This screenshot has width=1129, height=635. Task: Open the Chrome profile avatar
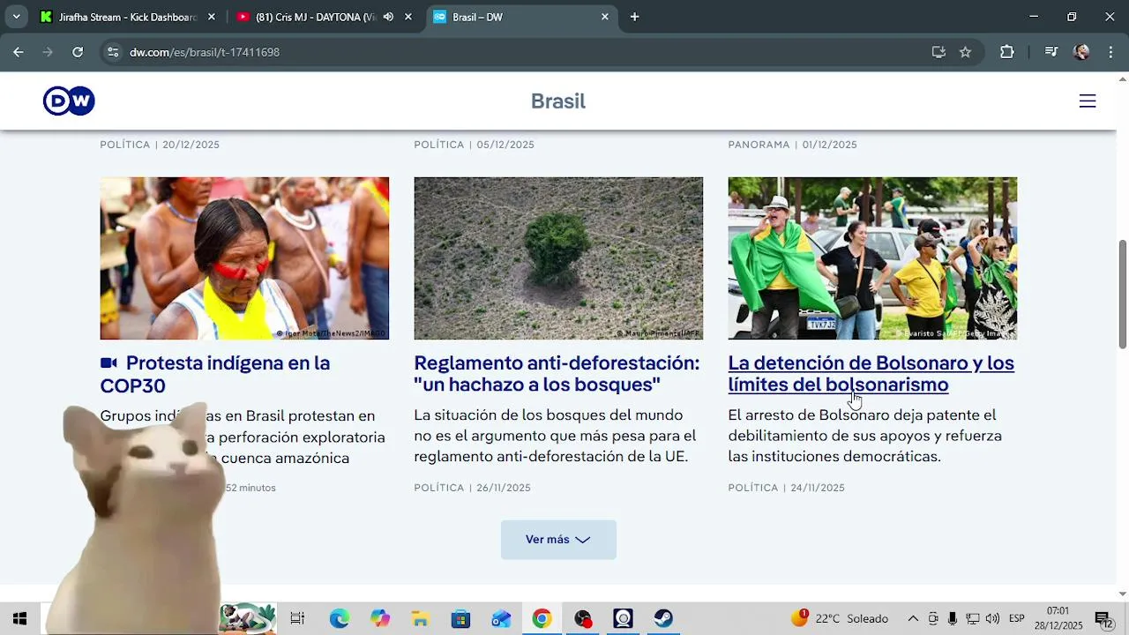1081,52
